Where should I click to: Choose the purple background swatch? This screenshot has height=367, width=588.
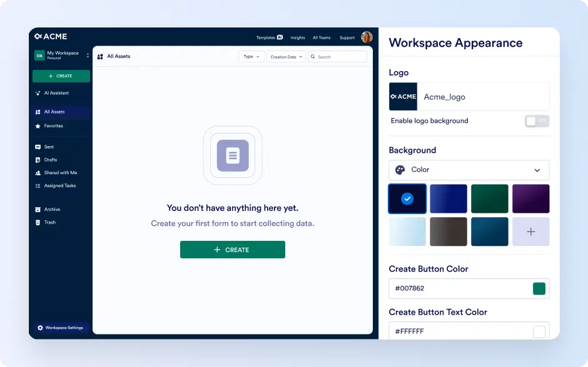point(530,198)
